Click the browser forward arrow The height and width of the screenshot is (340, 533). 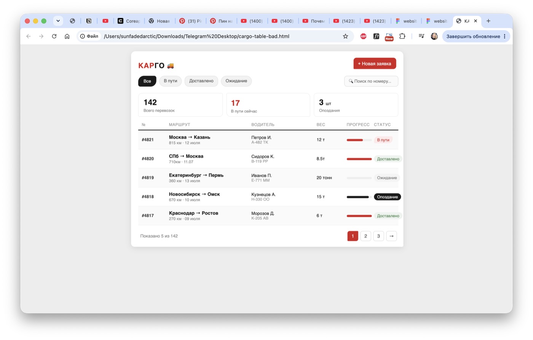click(41, 36)
